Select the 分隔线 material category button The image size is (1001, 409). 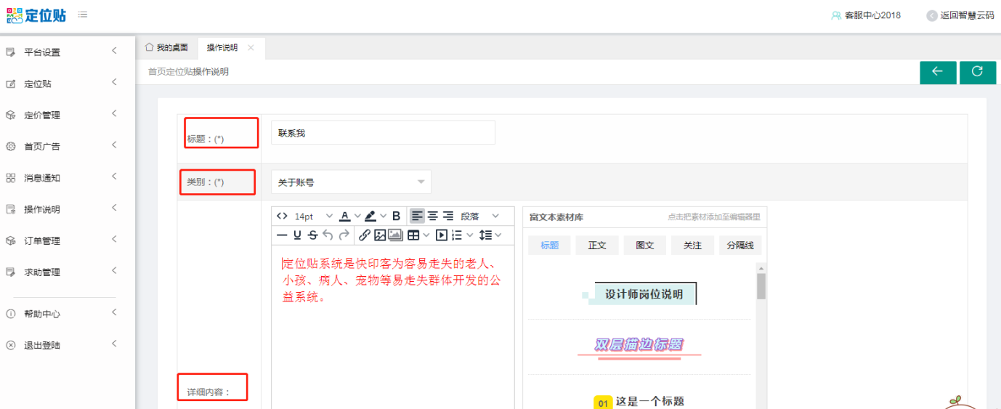click(740, 246)
